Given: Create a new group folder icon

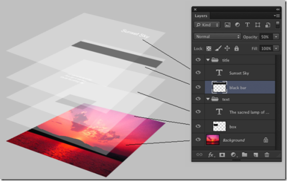Looking at the screenshot, I should pyautogui.click(x=244, y=154).
